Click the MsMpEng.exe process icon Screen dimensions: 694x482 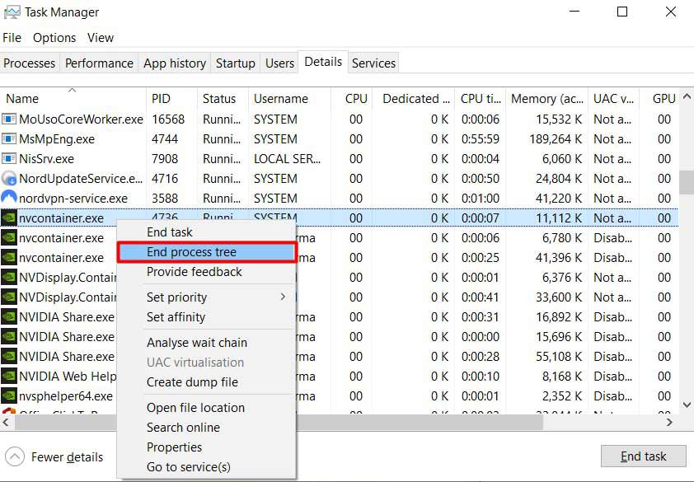[9, 139]
